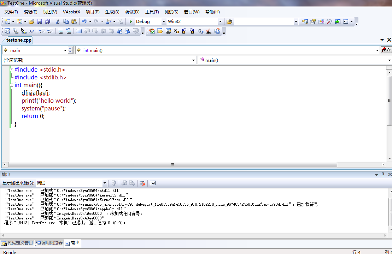Click the Add New Item icon
Image resolution: width=392 pixels, height=254 pixels.
[19, 22]
